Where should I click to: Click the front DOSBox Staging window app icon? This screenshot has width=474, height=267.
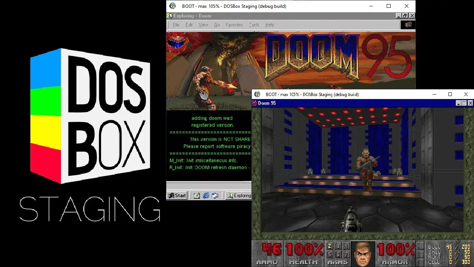257,94
